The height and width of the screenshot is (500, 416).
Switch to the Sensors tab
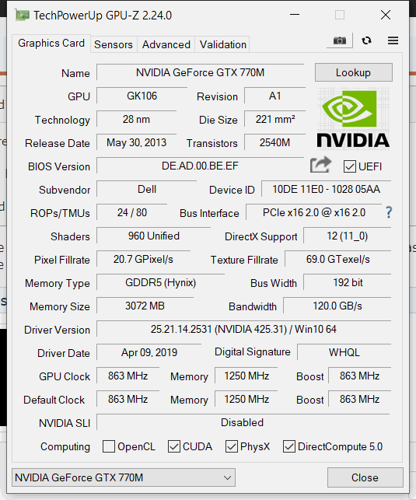114,44
